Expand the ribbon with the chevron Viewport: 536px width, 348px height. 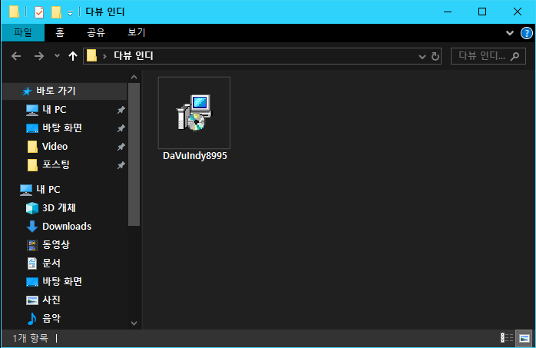(x=510, y=33)
